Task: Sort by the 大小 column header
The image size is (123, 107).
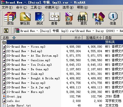Action: (x=72, y=38)
